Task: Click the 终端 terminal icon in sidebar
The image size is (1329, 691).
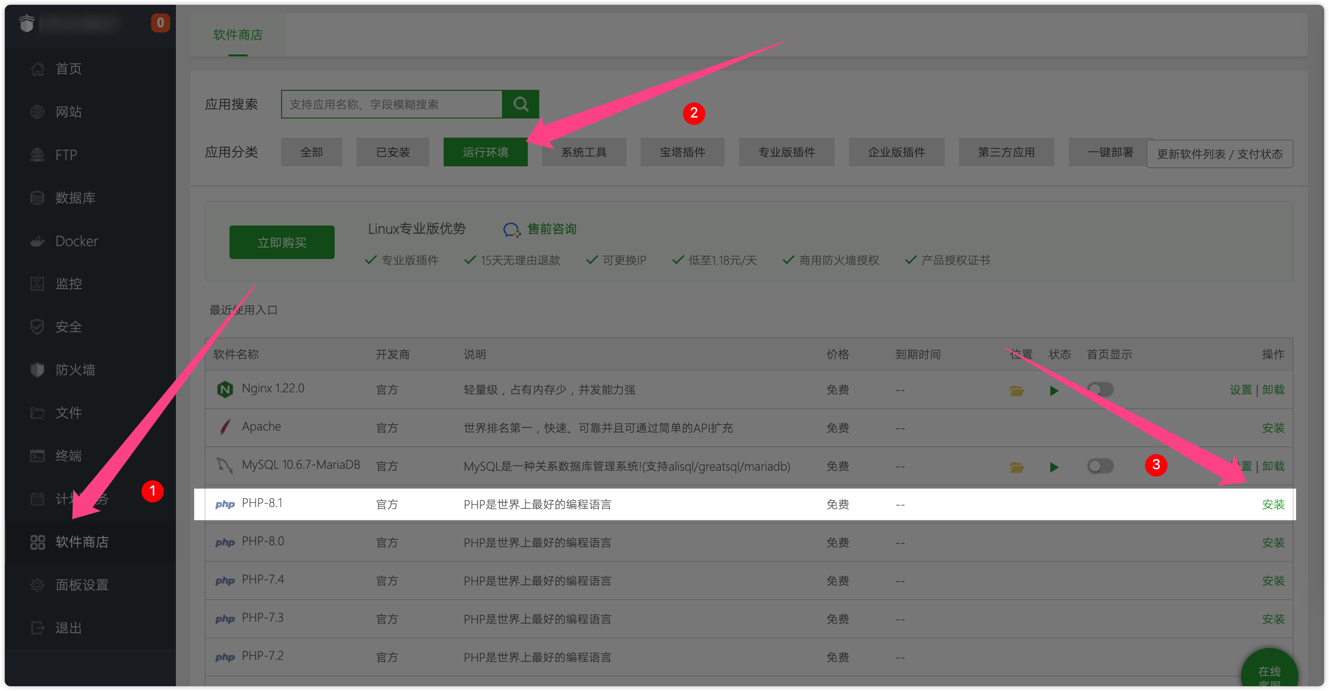Action: tap(37, 456)
